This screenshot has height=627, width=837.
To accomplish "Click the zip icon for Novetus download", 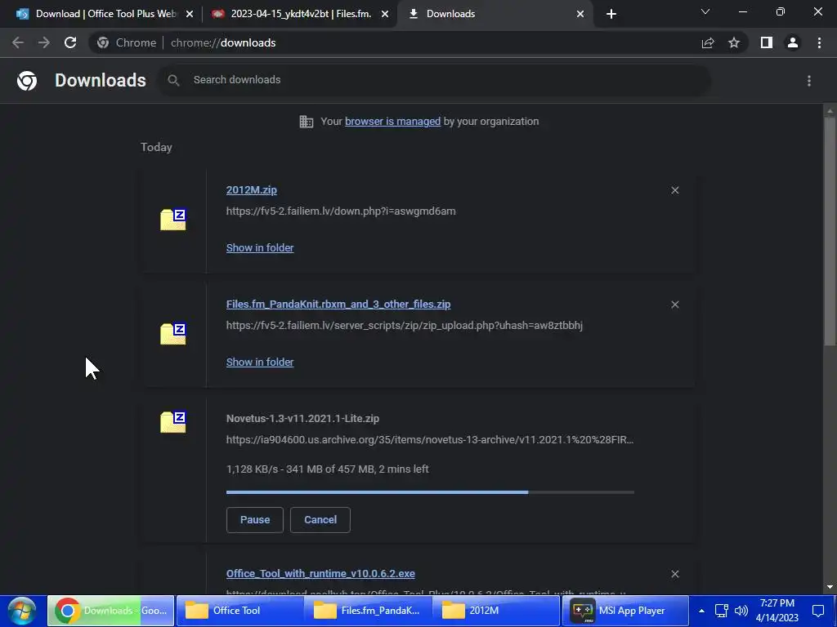I will tap(173, 422).
